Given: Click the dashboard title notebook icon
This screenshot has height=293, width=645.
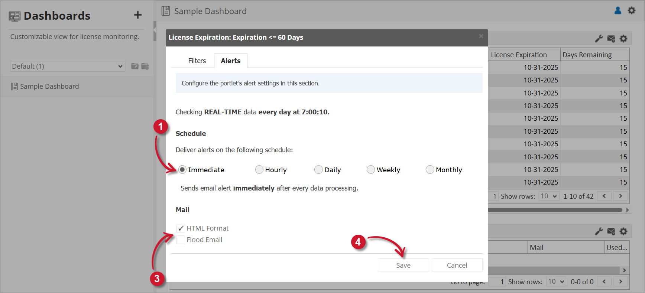Looking at the screenshot, I should 166,11.
